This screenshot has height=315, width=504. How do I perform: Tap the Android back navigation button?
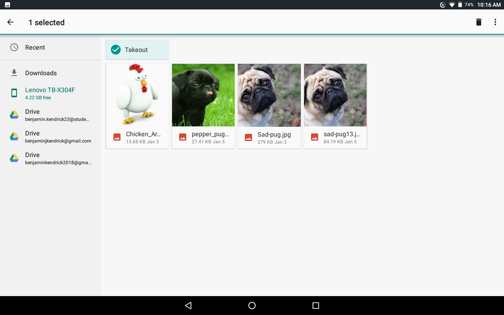point(188,306)
